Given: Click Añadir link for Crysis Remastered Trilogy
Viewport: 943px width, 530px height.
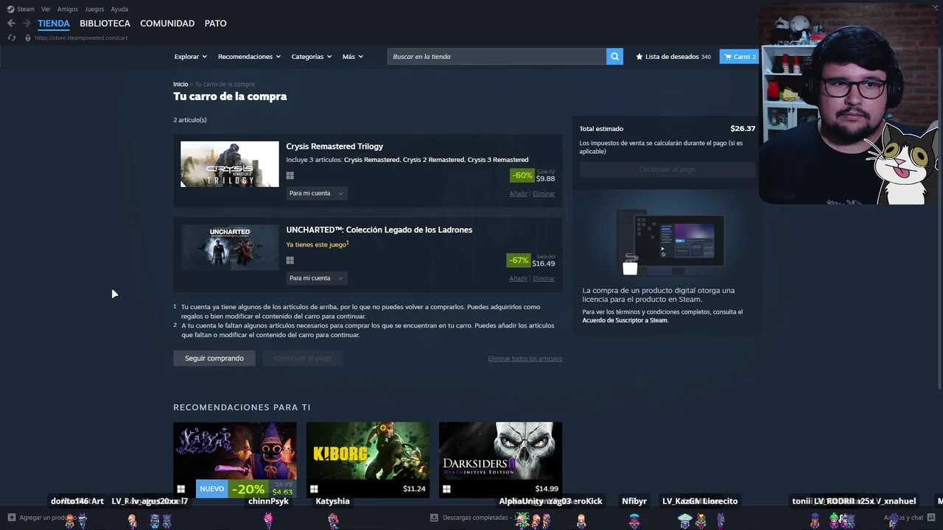Looking at the screenshot, I should click(x=519, y=194).
